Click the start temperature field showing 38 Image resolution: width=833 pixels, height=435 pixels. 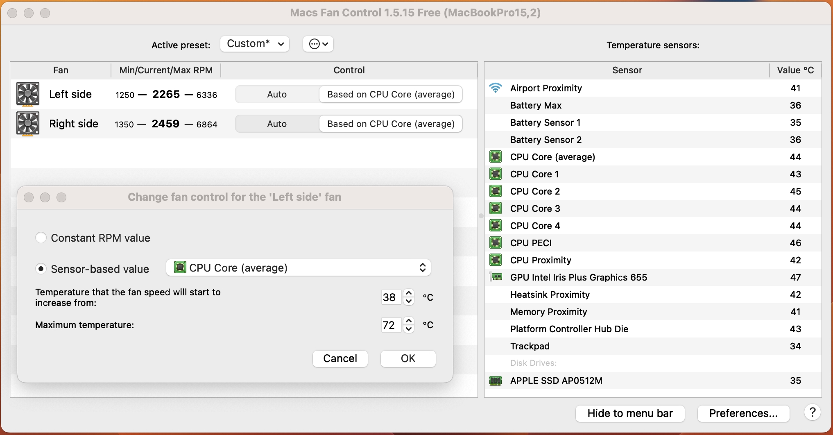pyautogui.click(x=390, y=297)
